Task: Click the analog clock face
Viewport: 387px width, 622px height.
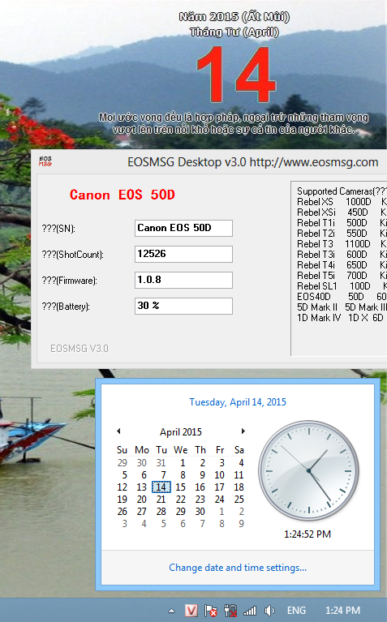Action: point(308,470)
